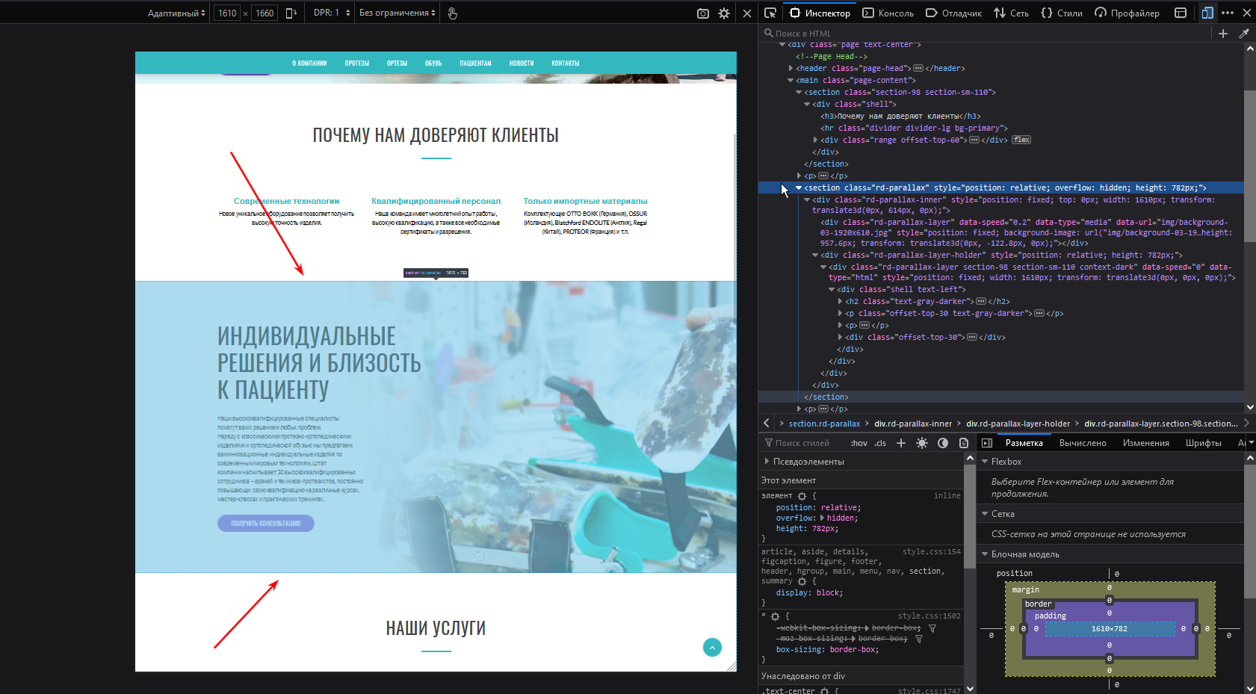Activate the element picker tool
Image resolution: width=1256 pixels, height=694 pixels.
click(x=770, y=13)
